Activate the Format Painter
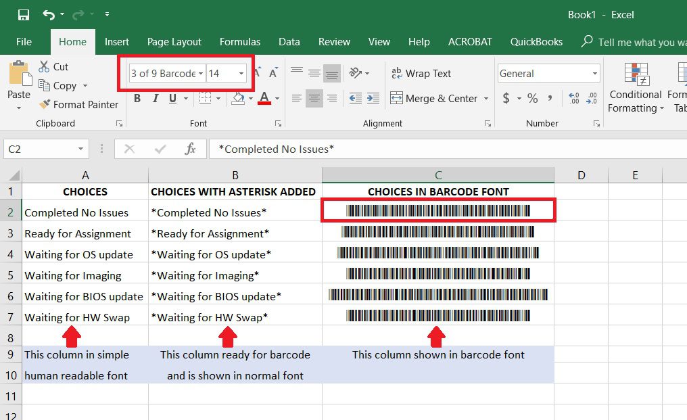This screenshot has width=687, height=420. pyautogui.click(x=78, y=104)
